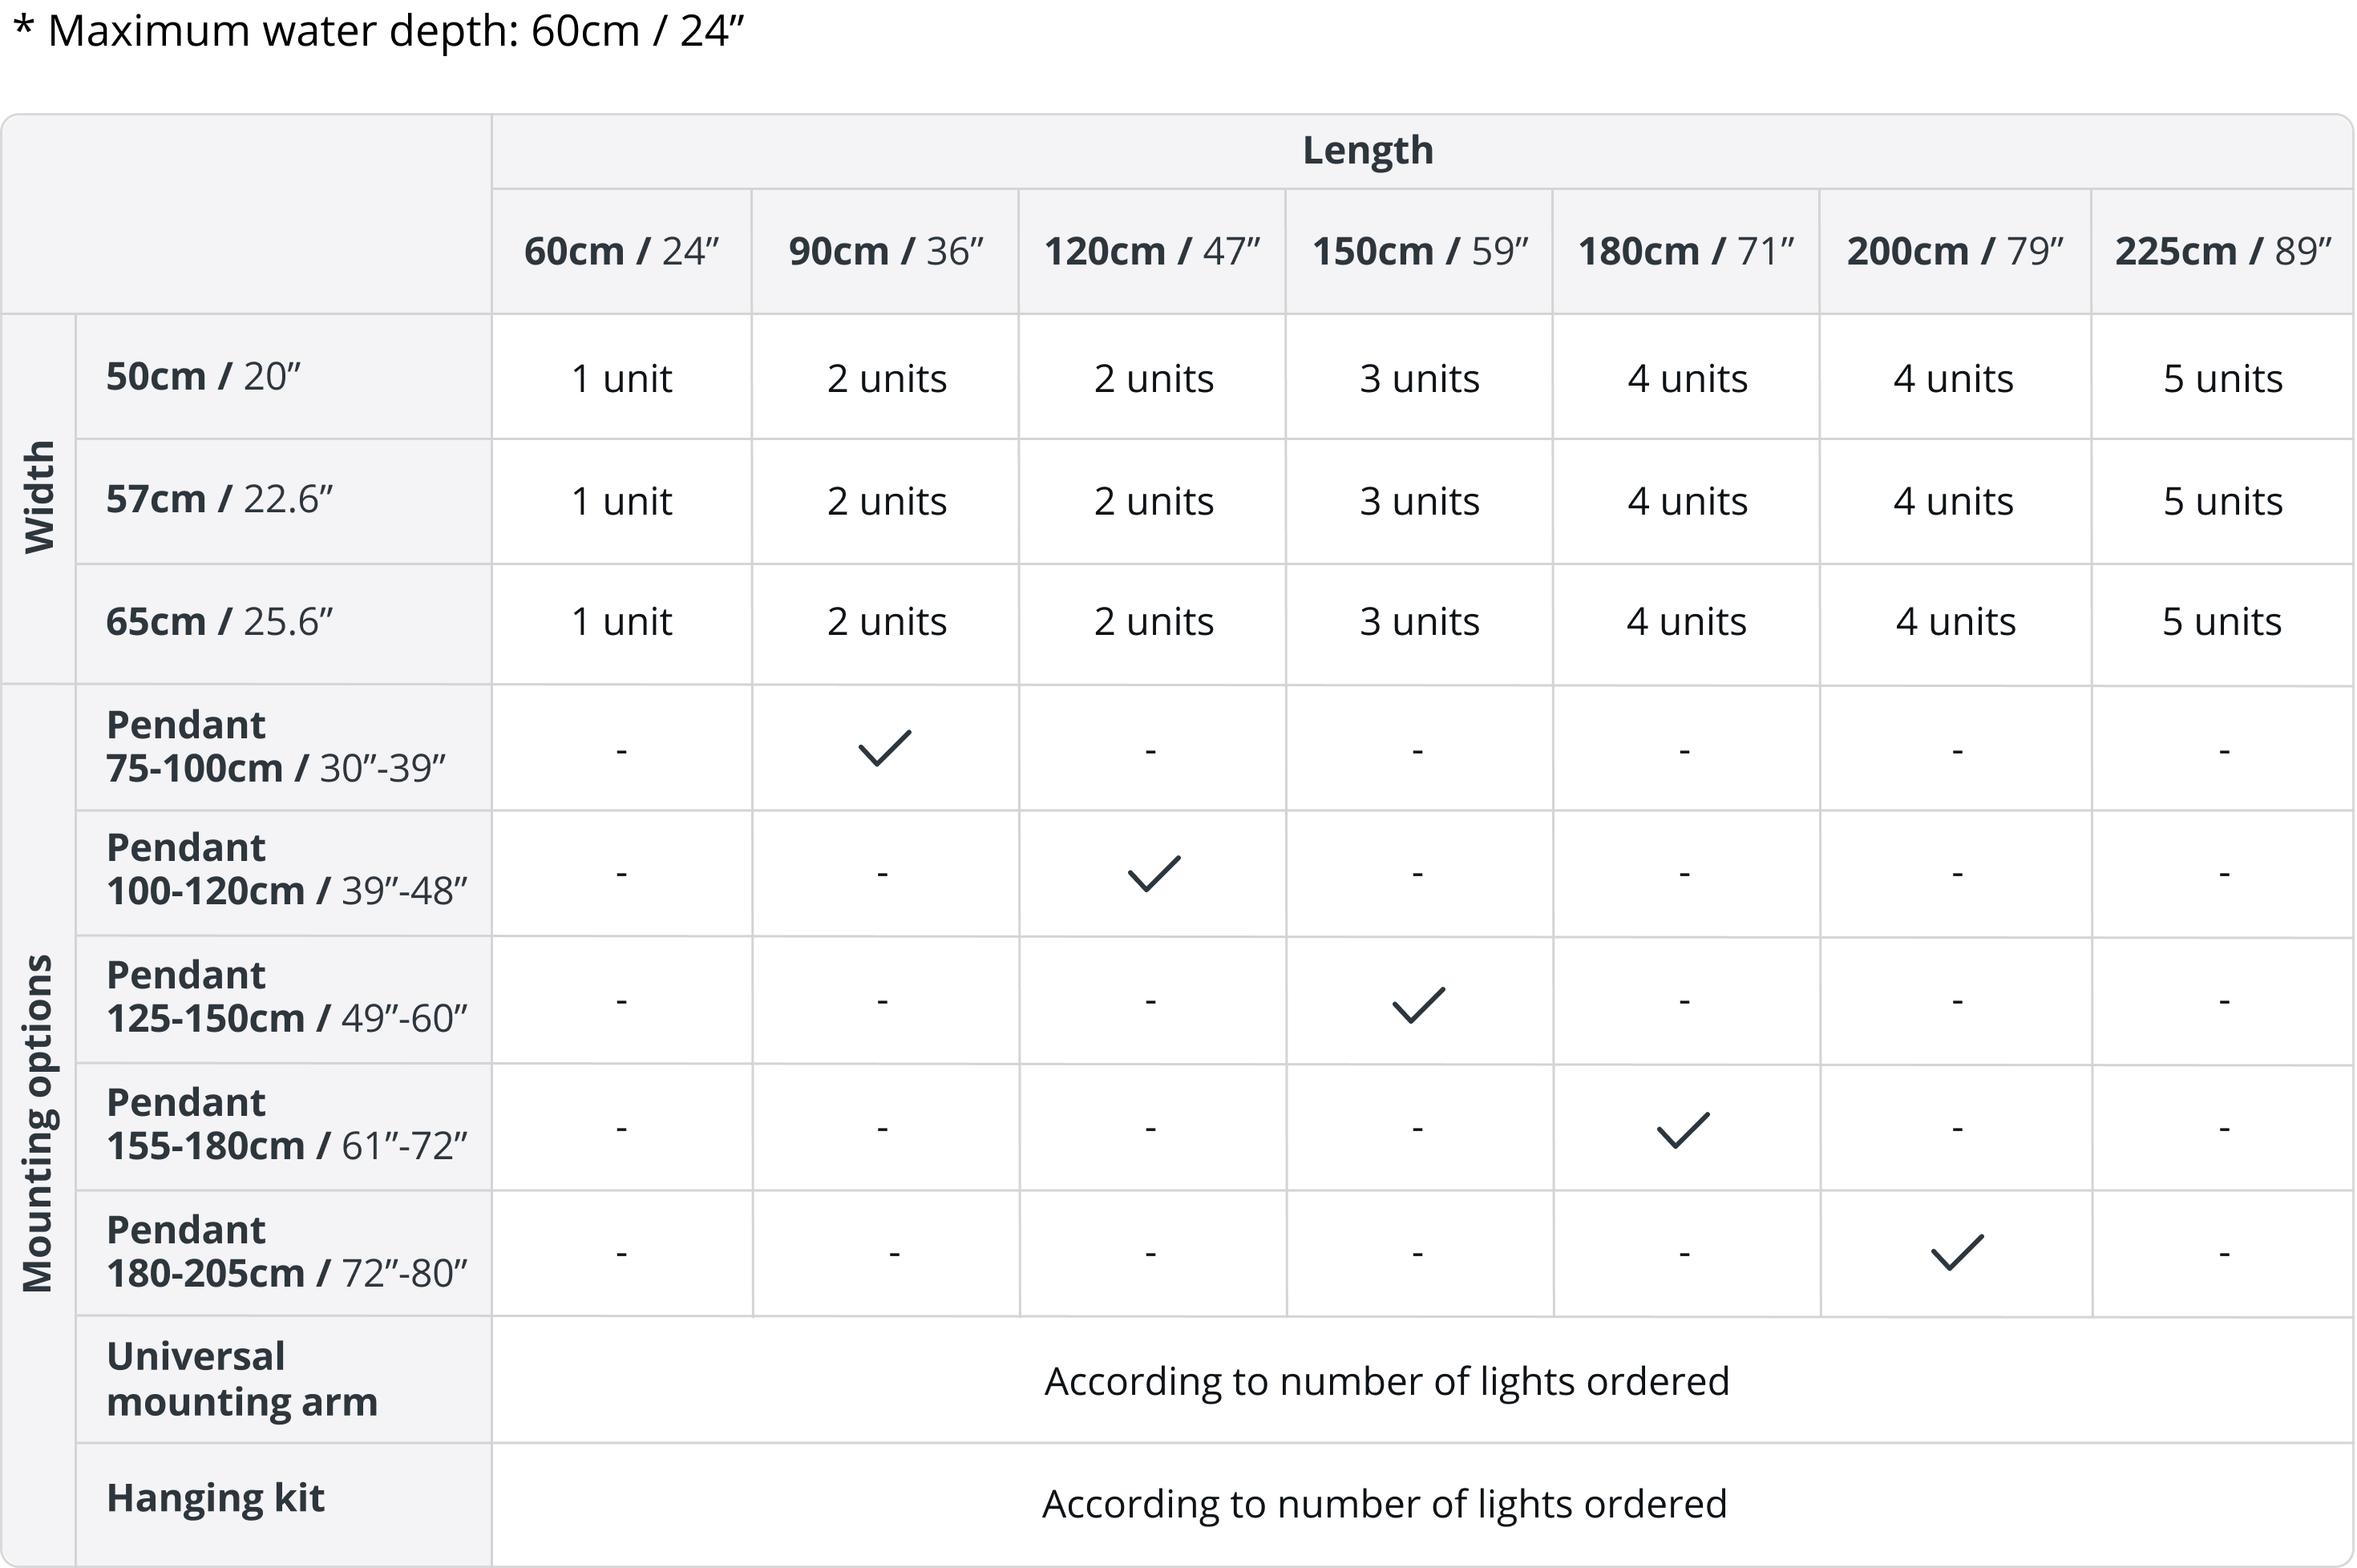Select the 225cm / 89" length column header
Image resolution: width=2357 pixels, height=1568 pixels.
(2222, 251)
